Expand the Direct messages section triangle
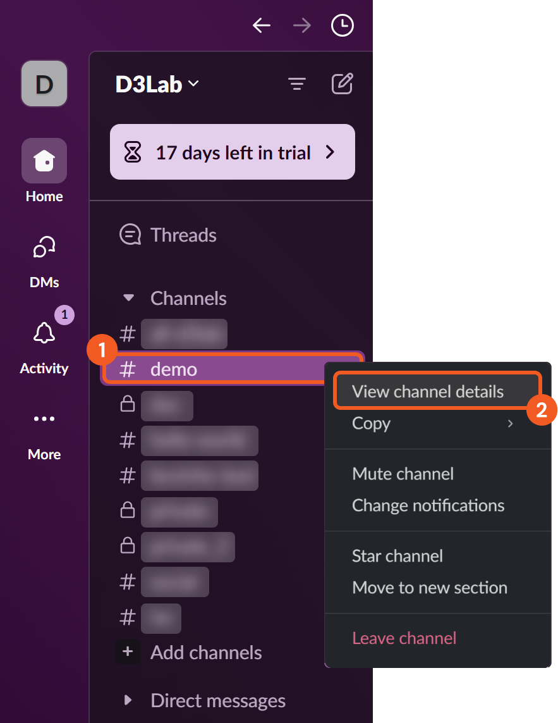The width and height of the screenshot is (558, 723). point(128,700)
